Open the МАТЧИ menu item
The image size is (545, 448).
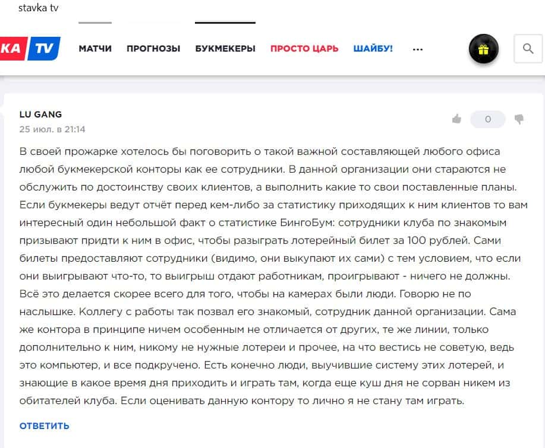[95, 49]
